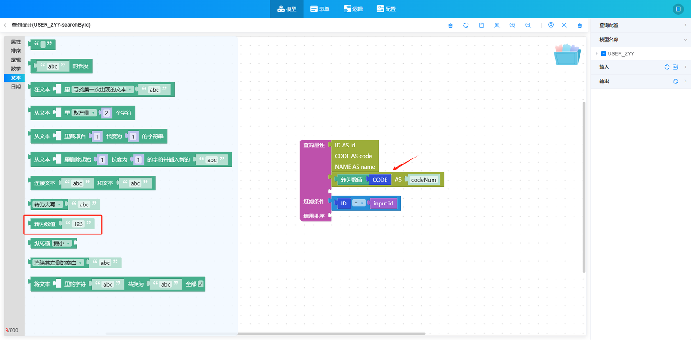Collapse the 模型名称 section chevron
Image resolution: width=691 pixels, height=340 pixels.
pyautogui.click(x=685, y=40)
